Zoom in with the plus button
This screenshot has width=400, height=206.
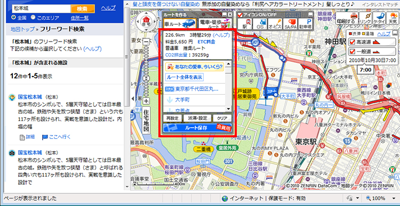146,101
